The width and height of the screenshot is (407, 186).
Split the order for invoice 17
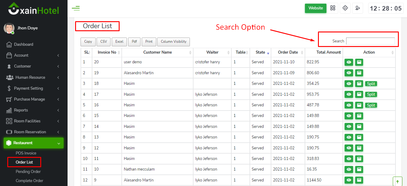point(371,95)
